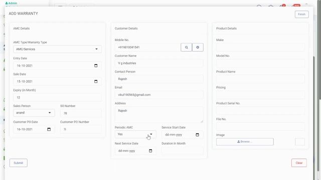Search customer by mobile number
This screenshot has height=180, width=321.
(x=186, y=47)
